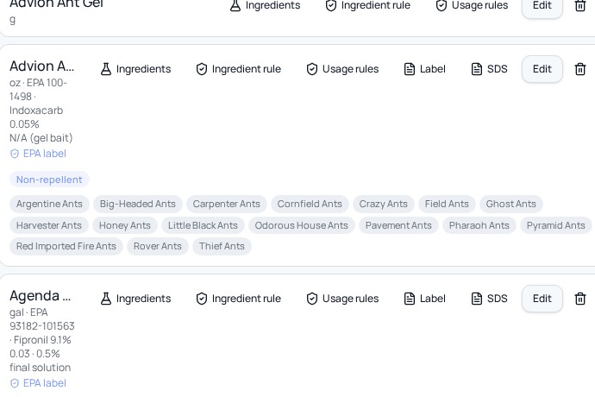
Task: Select the Crazy Ants tag
Action: tap(383, 204)
